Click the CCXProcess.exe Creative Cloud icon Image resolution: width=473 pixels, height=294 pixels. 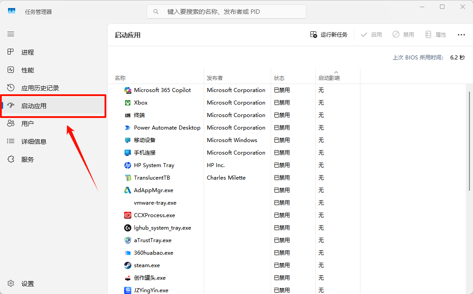click(128, 215)
